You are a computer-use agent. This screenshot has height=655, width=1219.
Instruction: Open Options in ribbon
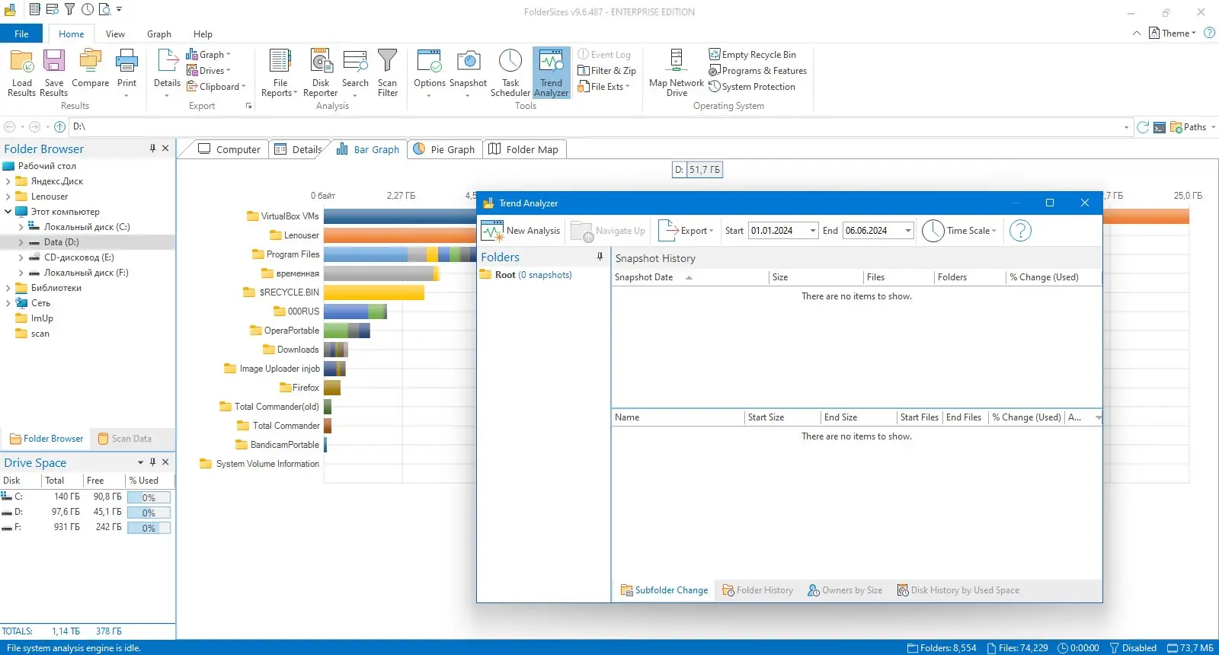click(x=429, y=73)
